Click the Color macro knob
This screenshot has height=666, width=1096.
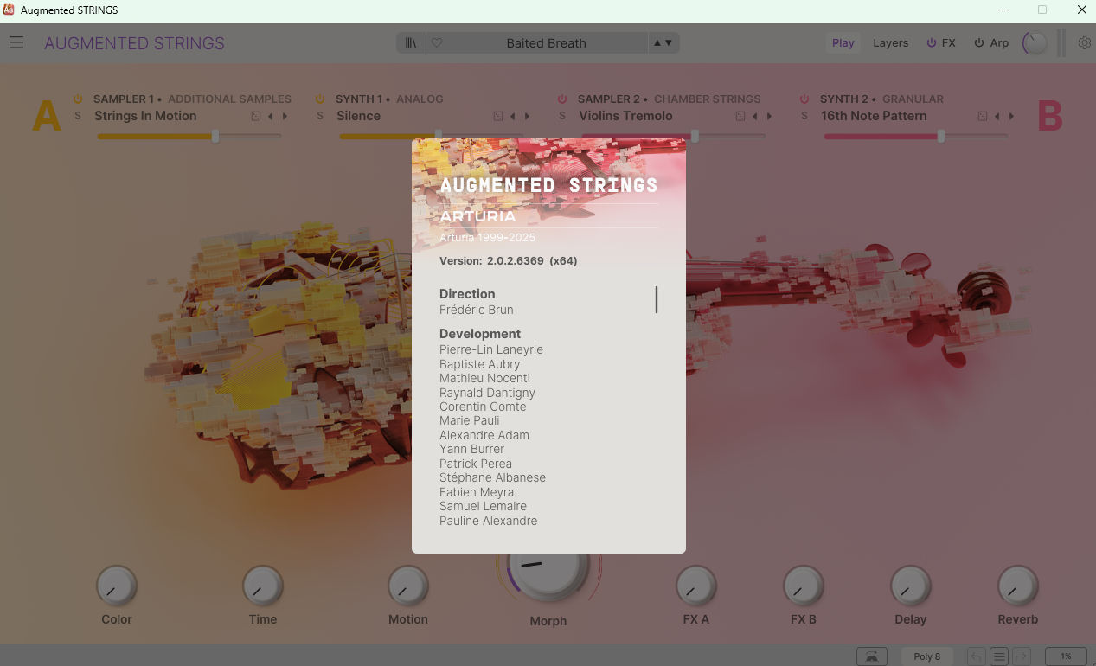tap(117, 587)
